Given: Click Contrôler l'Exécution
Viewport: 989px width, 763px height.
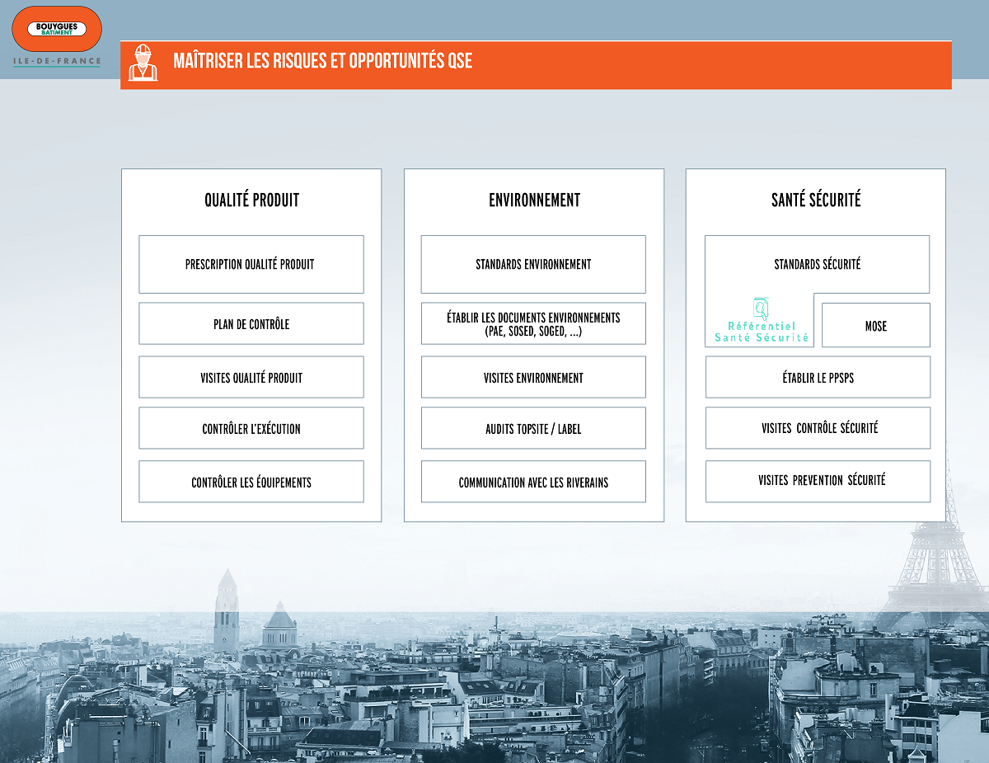Looking at the screenshot, I should (251, 428).
